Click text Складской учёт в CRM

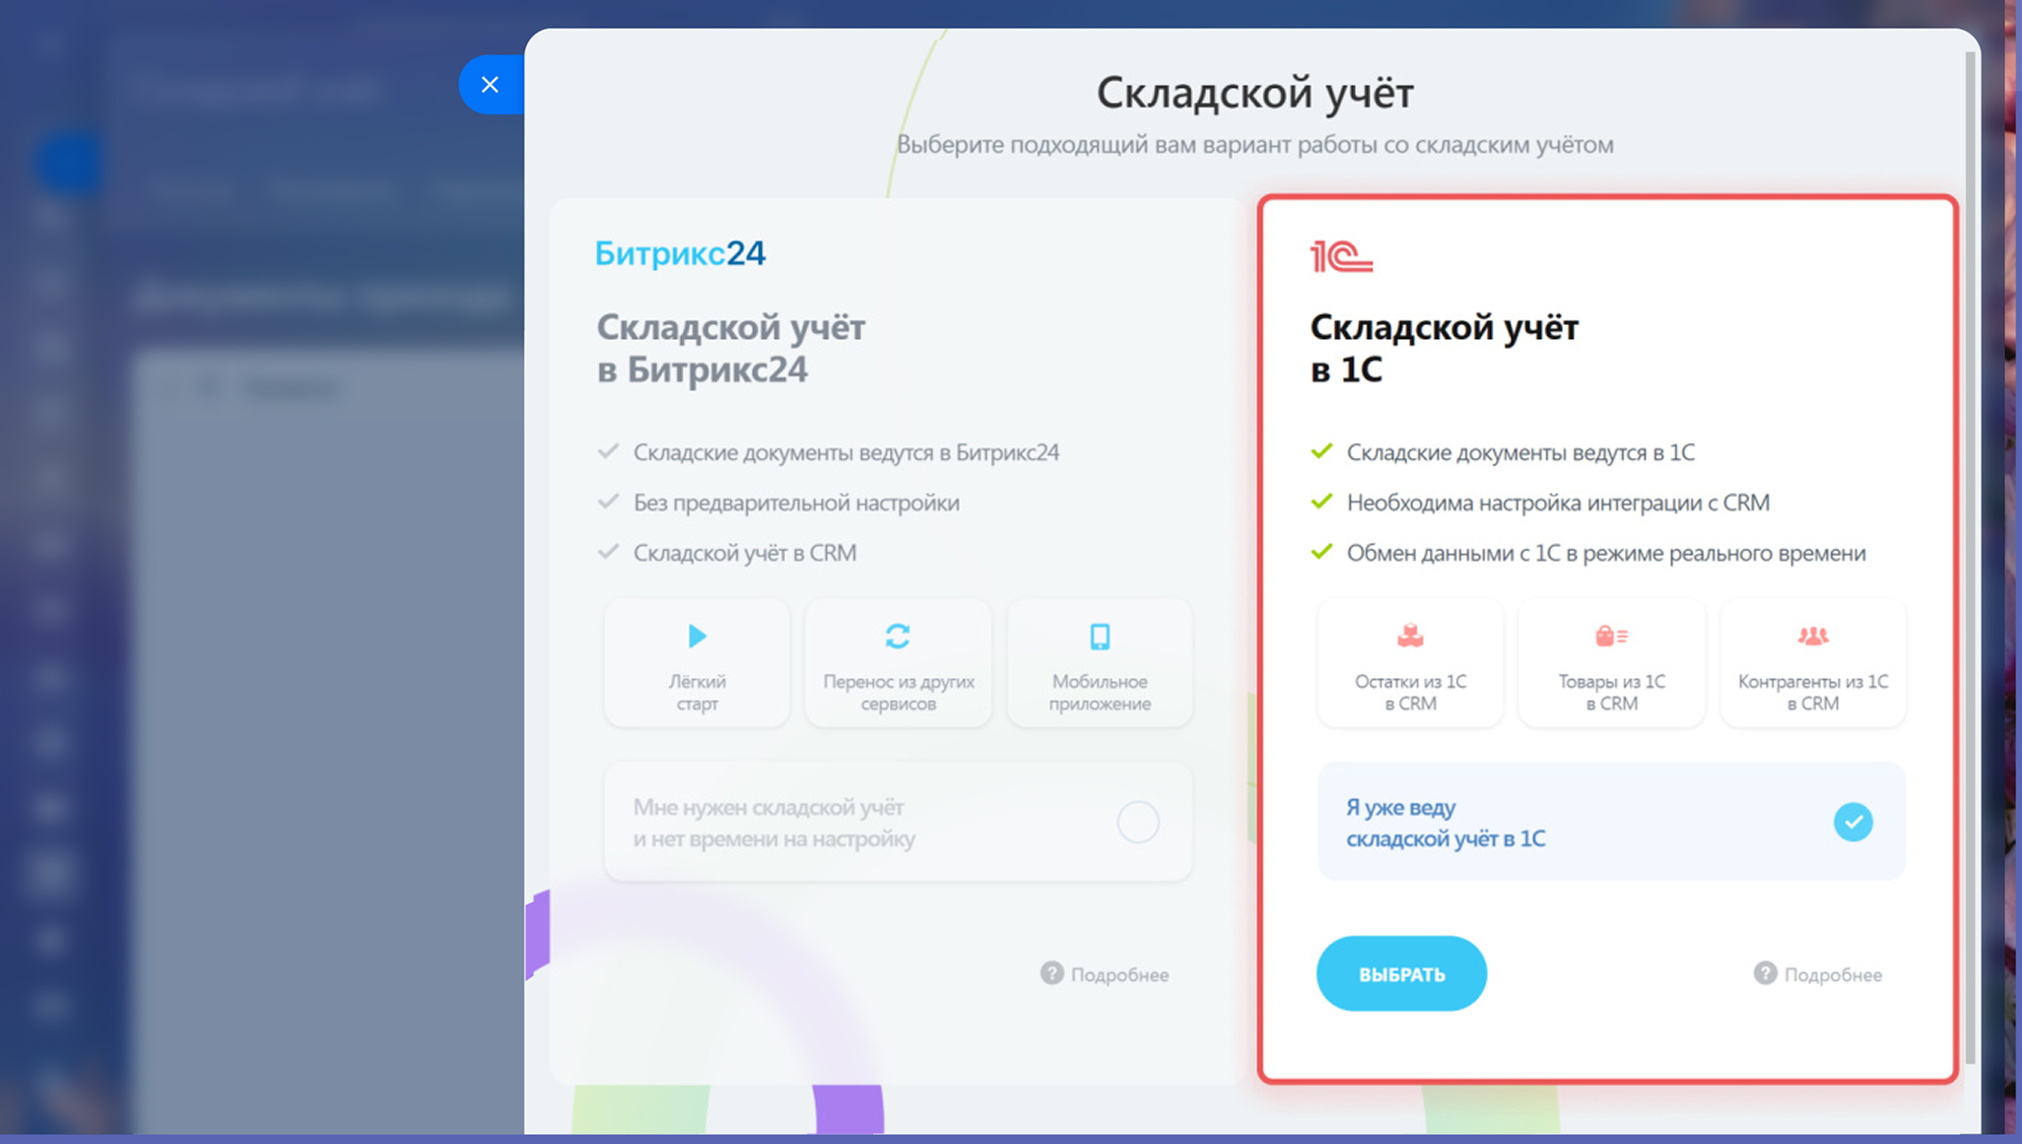click(745, 553)
